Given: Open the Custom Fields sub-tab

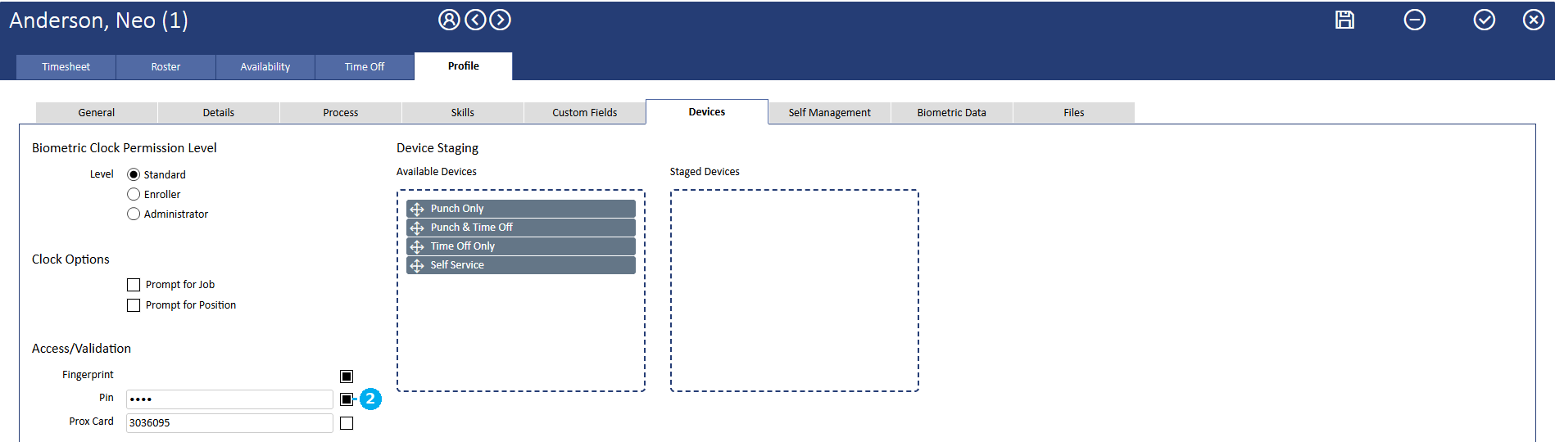Looking at the screenshot, I should click(585, 113).
